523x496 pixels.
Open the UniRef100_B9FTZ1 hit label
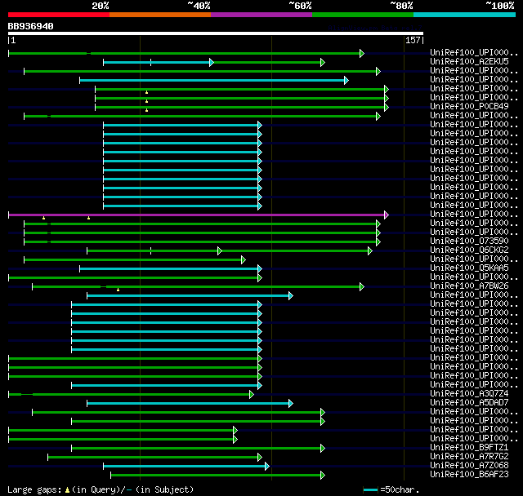[x=469, y=447]
